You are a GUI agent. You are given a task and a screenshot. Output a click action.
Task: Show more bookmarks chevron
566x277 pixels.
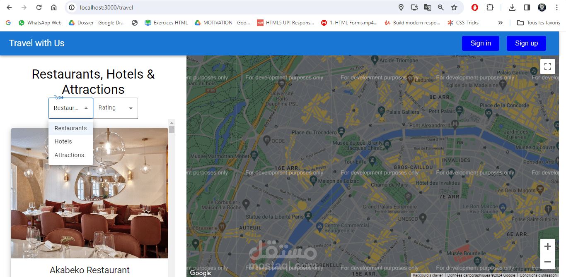pyautogui.click(x=501, y=23)
